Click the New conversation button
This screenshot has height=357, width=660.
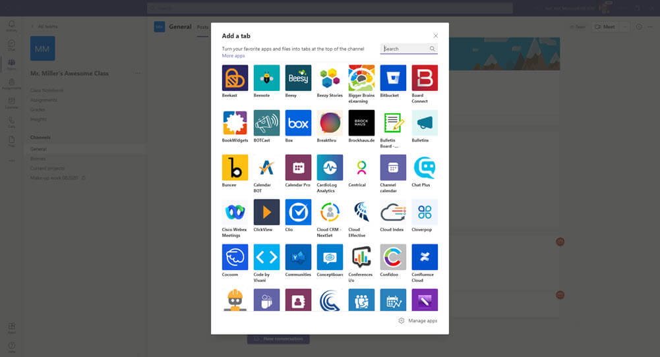(278, 339)
